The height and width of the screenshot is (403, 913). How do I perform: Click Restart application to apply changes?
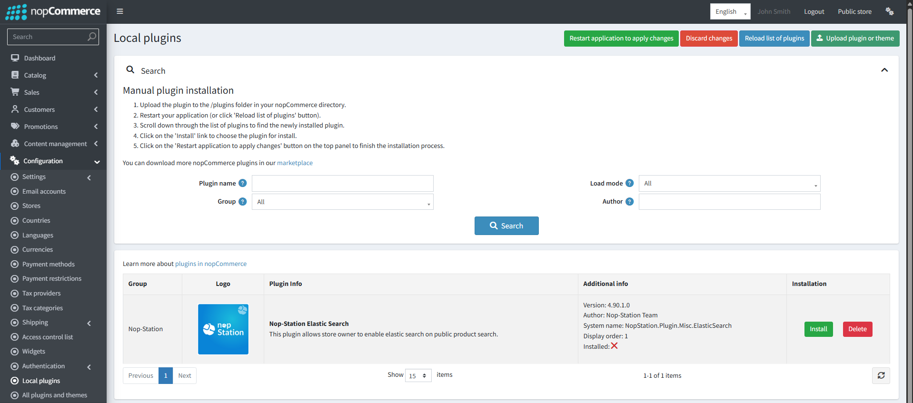pyautogui.click(x=621, y=39)
